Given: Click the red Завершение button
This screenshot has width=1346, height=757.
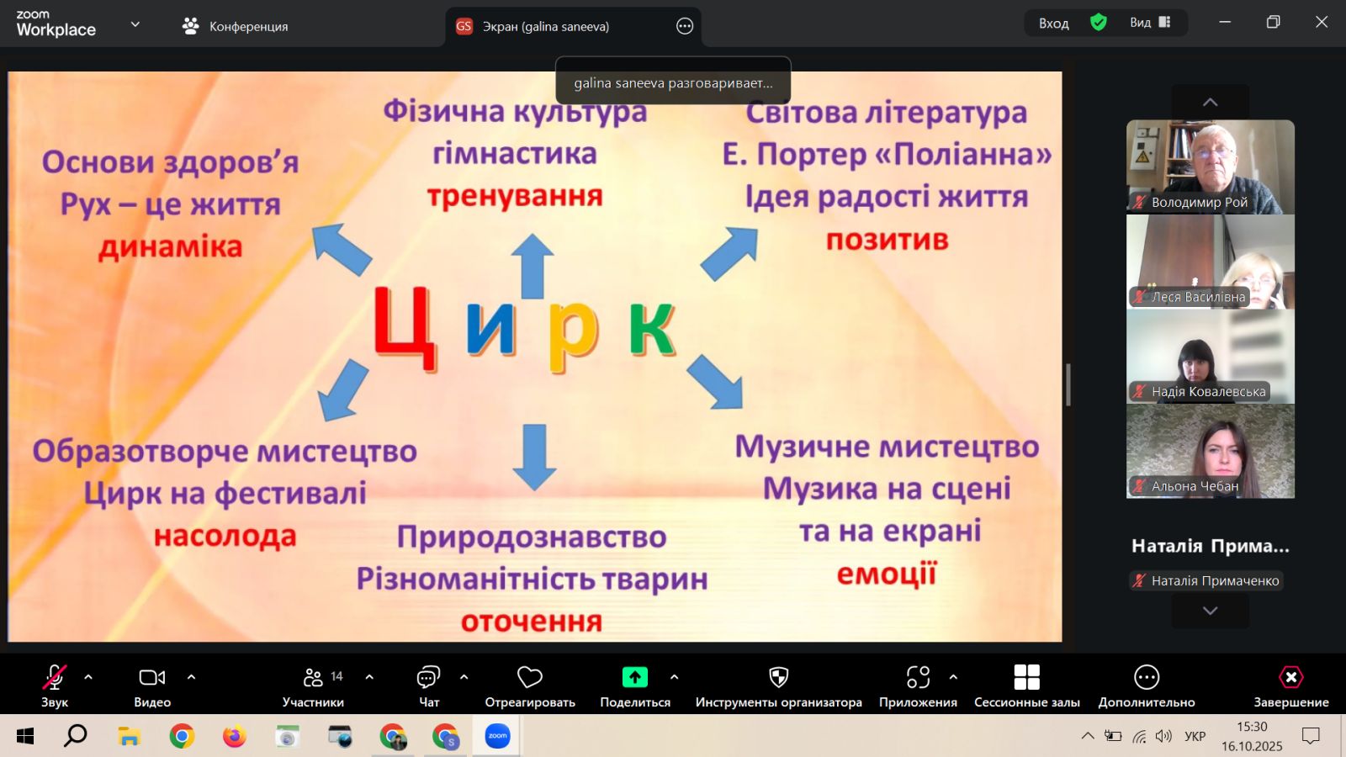Looking at the screenshot, I should pyautogui.click(x=1290, y=678).
